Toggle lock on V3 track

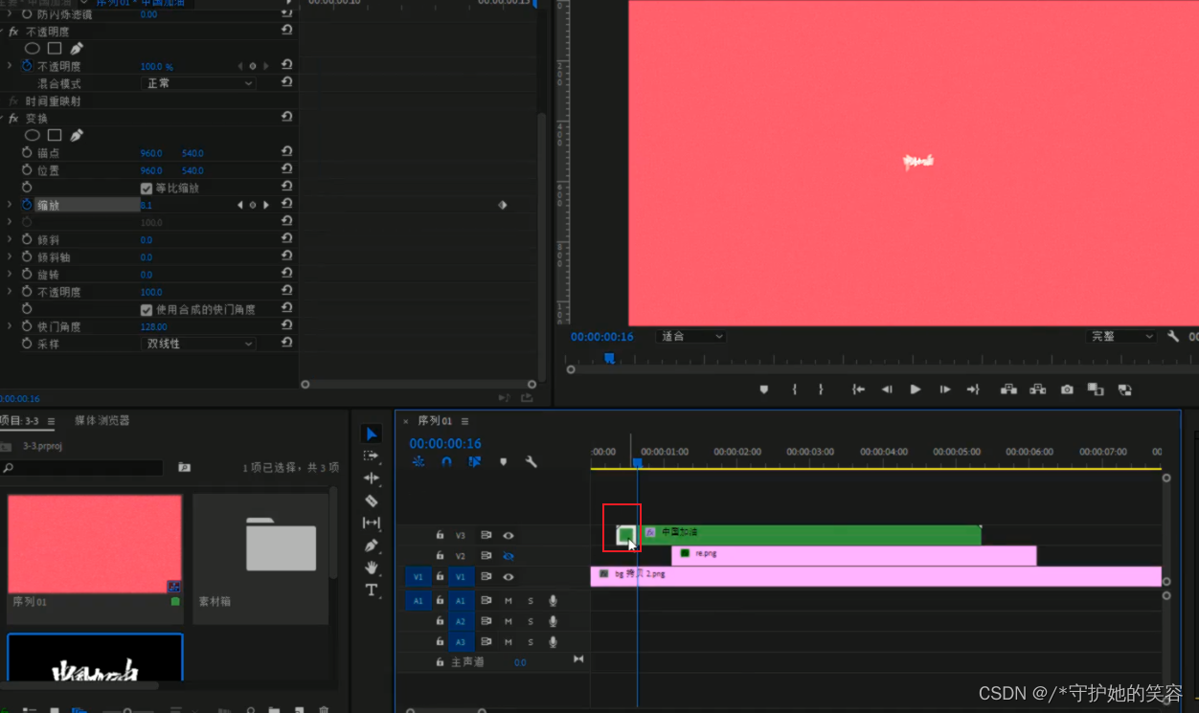pyautogui.click(x=440, y=535)
